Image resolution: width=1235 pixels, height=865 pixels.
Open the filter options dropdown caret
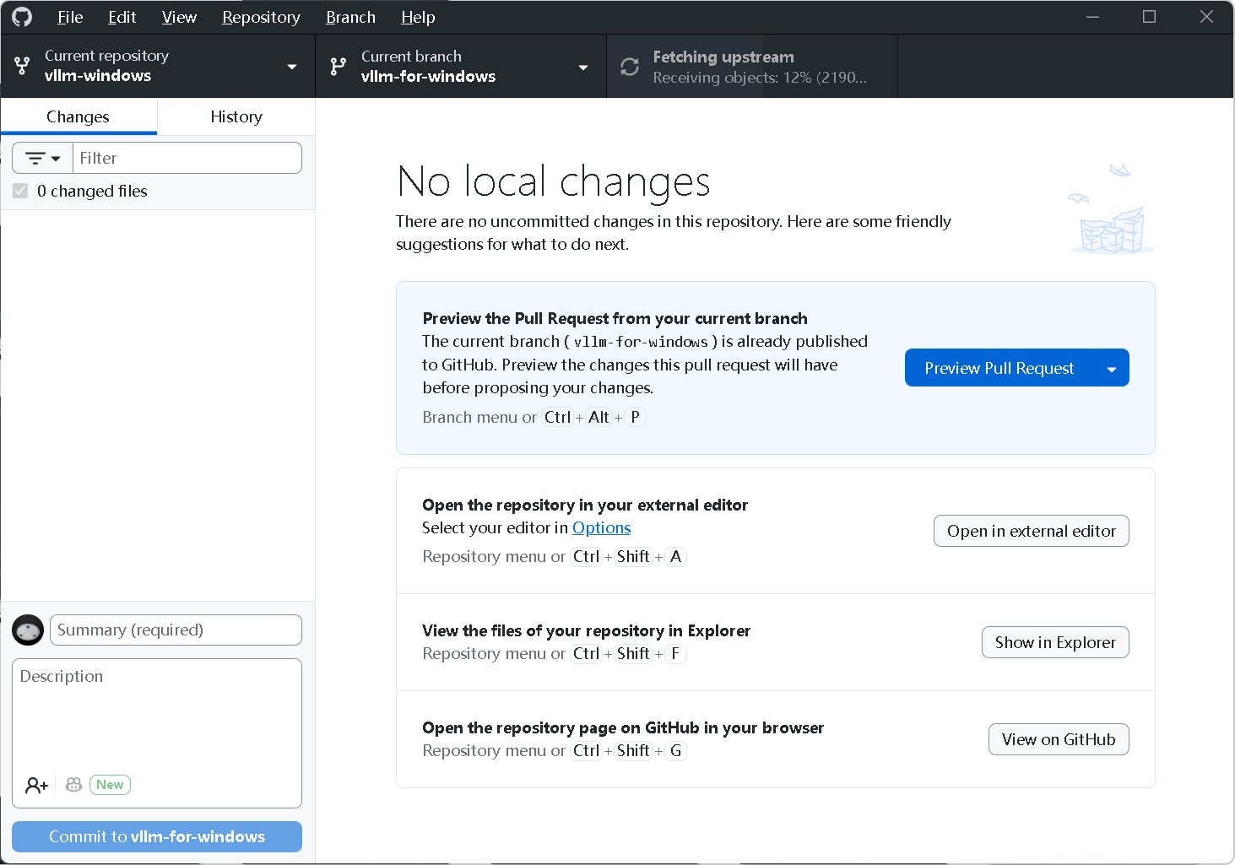click(x=56, y=158)
